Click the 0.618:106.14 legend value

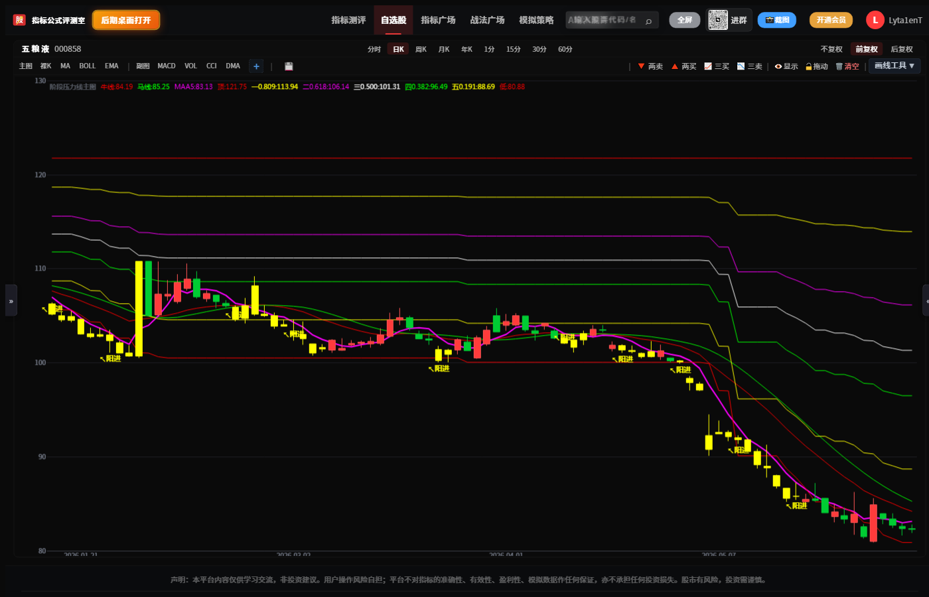tap(326, 87)
